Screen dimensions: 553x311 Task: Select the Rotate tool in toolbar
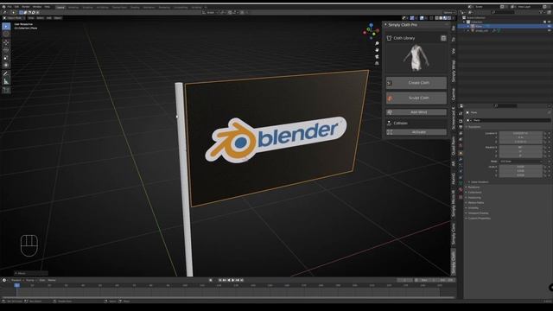tap(6, 50)
